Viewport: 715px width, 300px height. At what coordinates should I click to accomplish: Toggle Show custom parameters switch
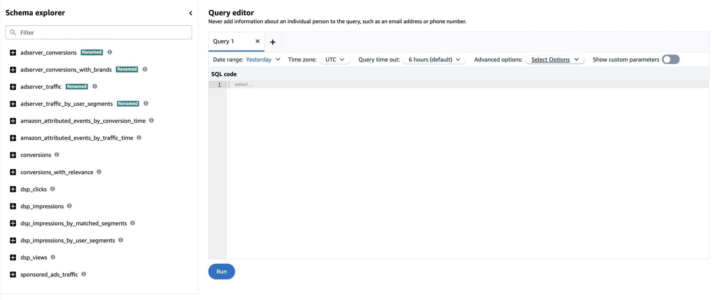pyautogui.click(x=670, y=60)
